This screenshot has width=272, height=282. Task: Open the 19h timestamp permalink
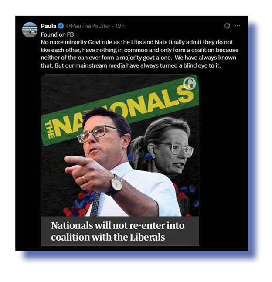pos(120,26)
